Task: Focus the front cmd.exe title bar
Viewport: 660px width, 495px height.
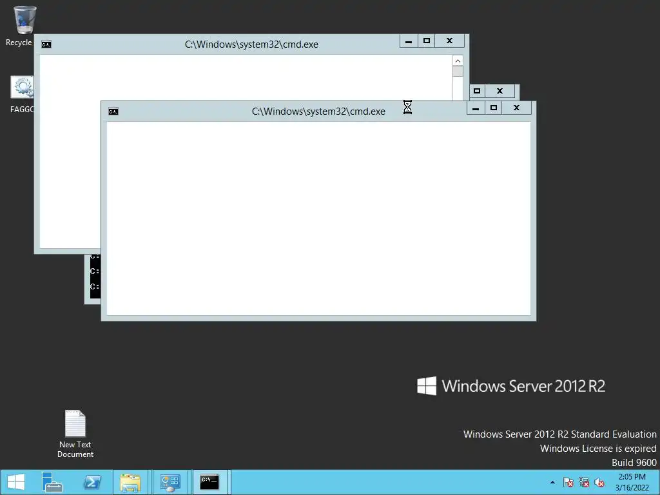Action: coord(318,112)
